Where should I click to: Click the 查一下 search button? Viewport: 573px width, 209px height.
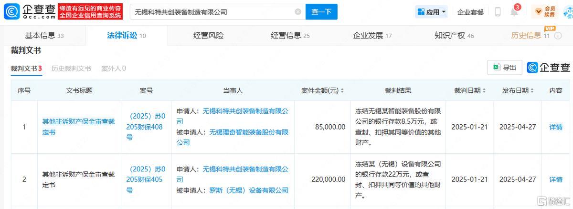[321, 12]
